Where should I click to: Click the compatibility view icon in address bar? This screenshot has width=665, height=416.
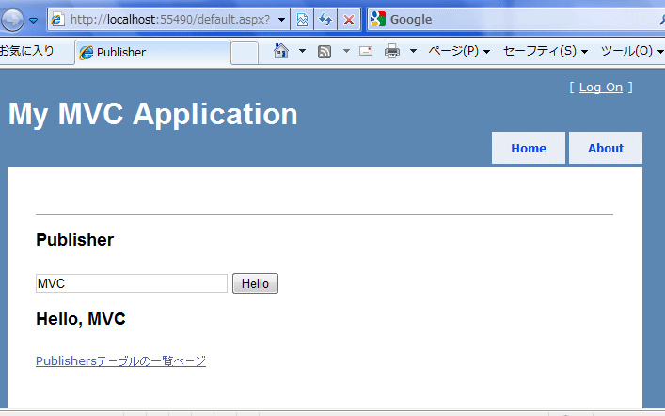302,20
